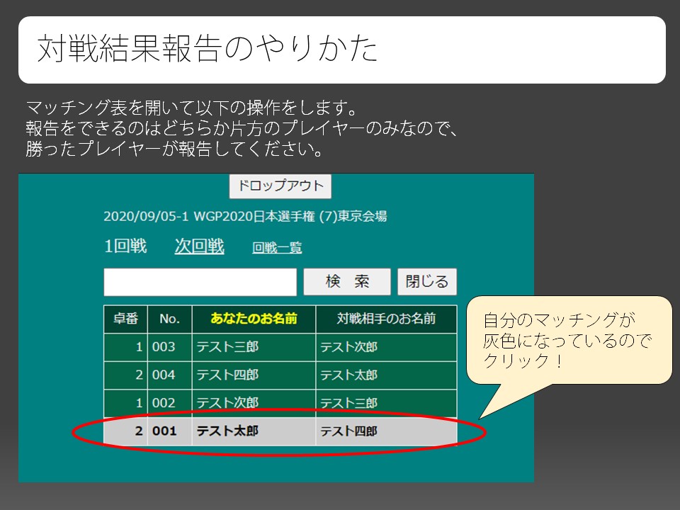Select the あなたのお名前 column header
The height and width of the screenshot is (510, 680).
point(254,319)
